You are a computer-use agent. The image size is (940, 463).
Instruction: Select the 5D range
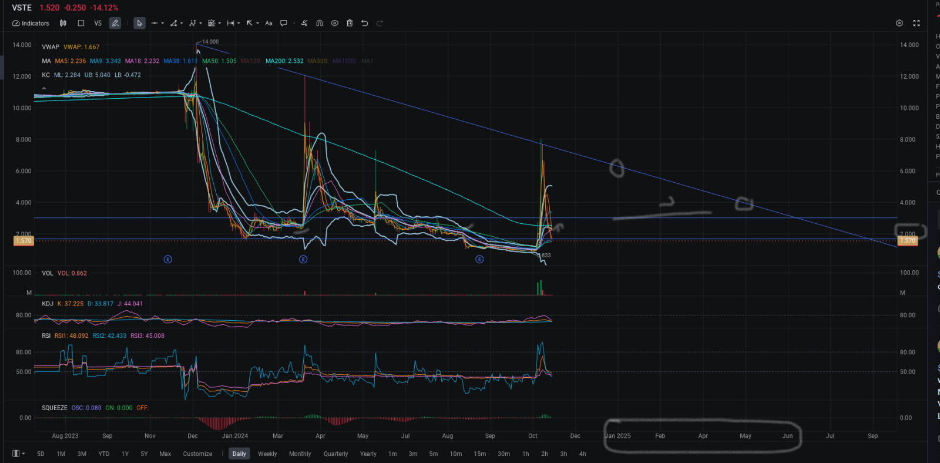(x=41, y=454)
